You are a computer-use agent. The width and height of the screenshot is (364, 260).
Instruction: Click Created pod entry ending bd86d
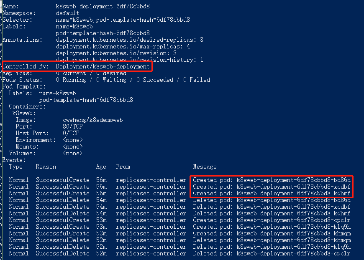(x=272, y=180)
